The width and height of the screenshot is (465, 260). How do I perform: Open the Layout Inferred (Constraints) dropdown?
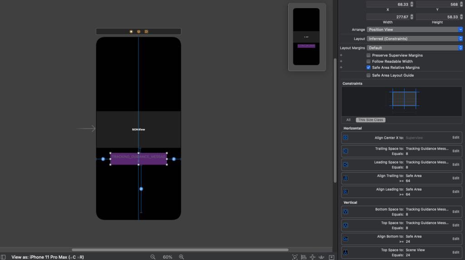(415, 39)
